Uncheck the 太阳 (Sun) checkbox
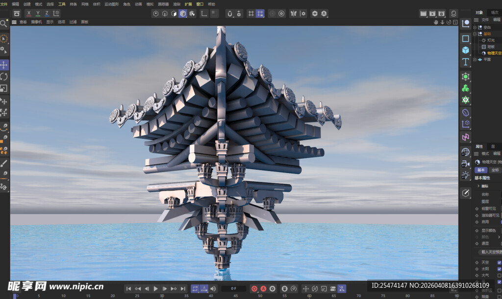This screenshot has height=299, width=502. pos(500,269)
